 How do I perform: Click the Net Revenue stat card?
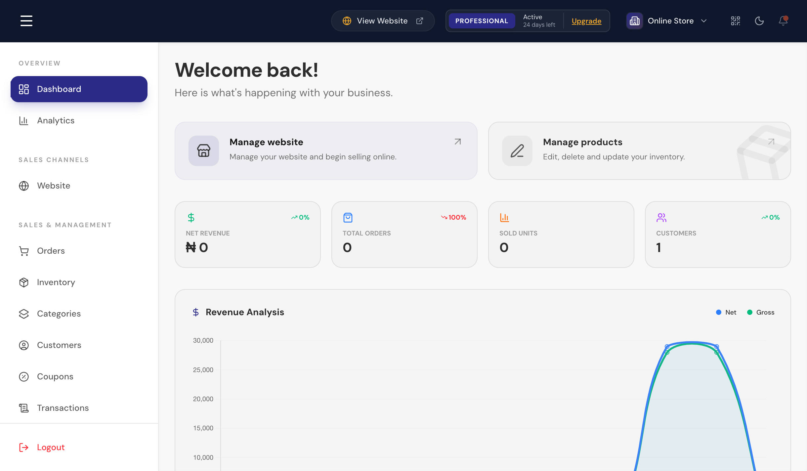click(248, 235)
